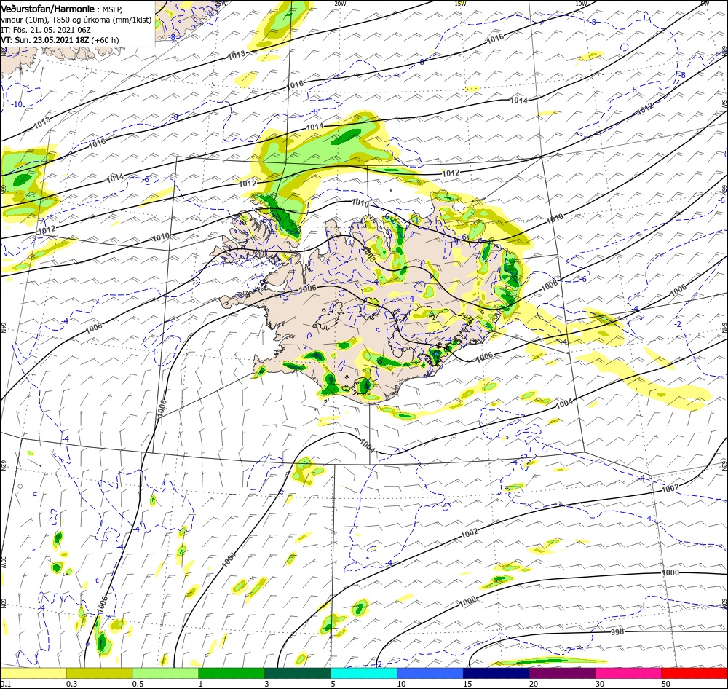728x689 pixels.
Task: Click the '25W' longitude label
Action: (221, 3)
